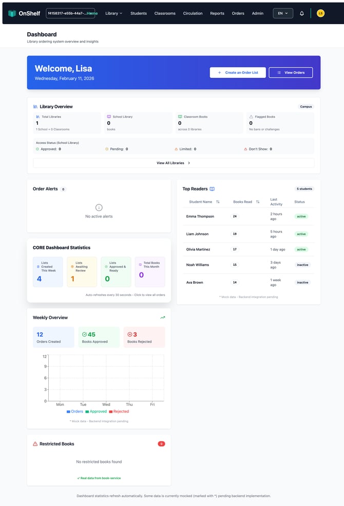
Task: Click the Don't Show warning icon
Action: [x=245, y=149]
